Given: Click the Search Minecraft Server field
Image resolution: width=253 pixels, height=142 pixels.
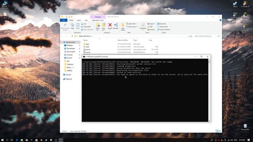Looking at the screenshot, I should 207,36.
